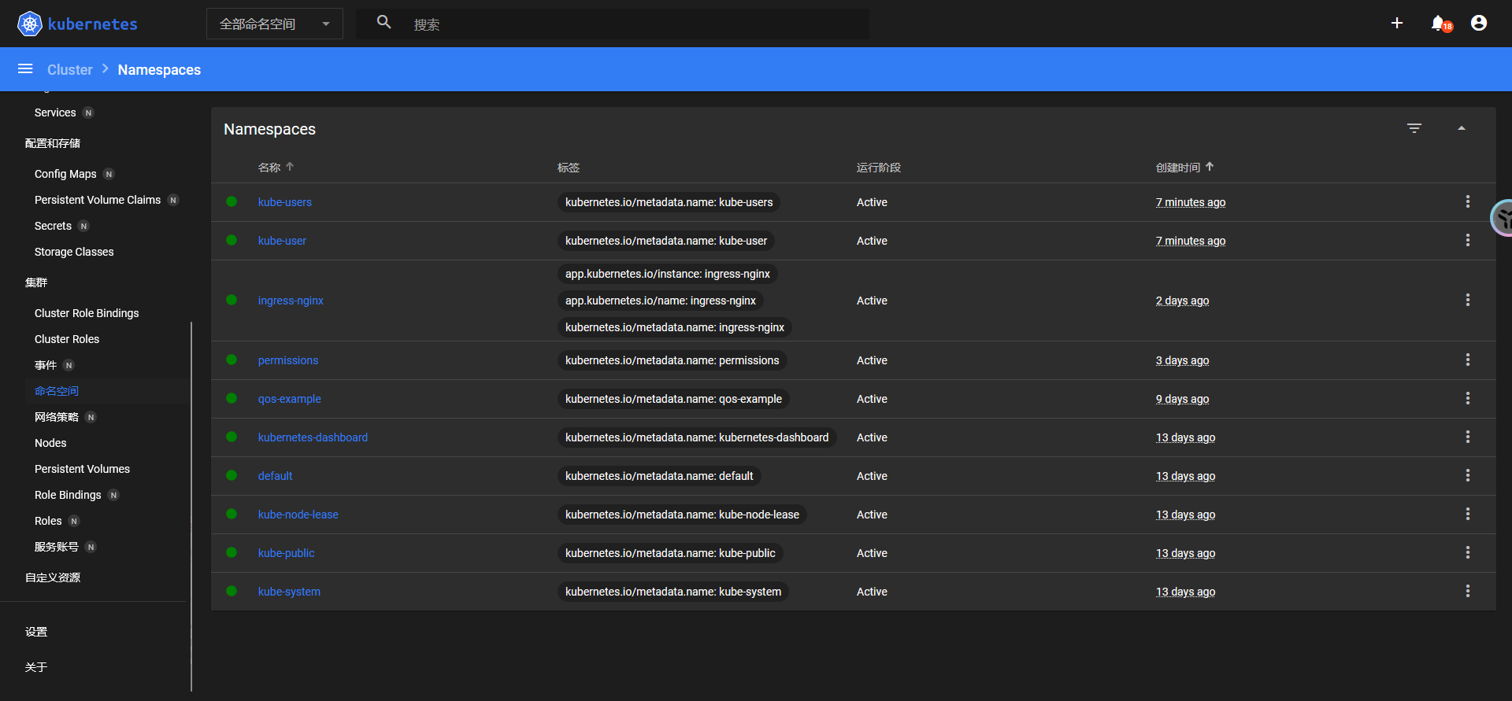Open default namespace link
Image resolution: width=1512 pixels, height=701 pixels.
pyautogui.click(x=275, y=476)
